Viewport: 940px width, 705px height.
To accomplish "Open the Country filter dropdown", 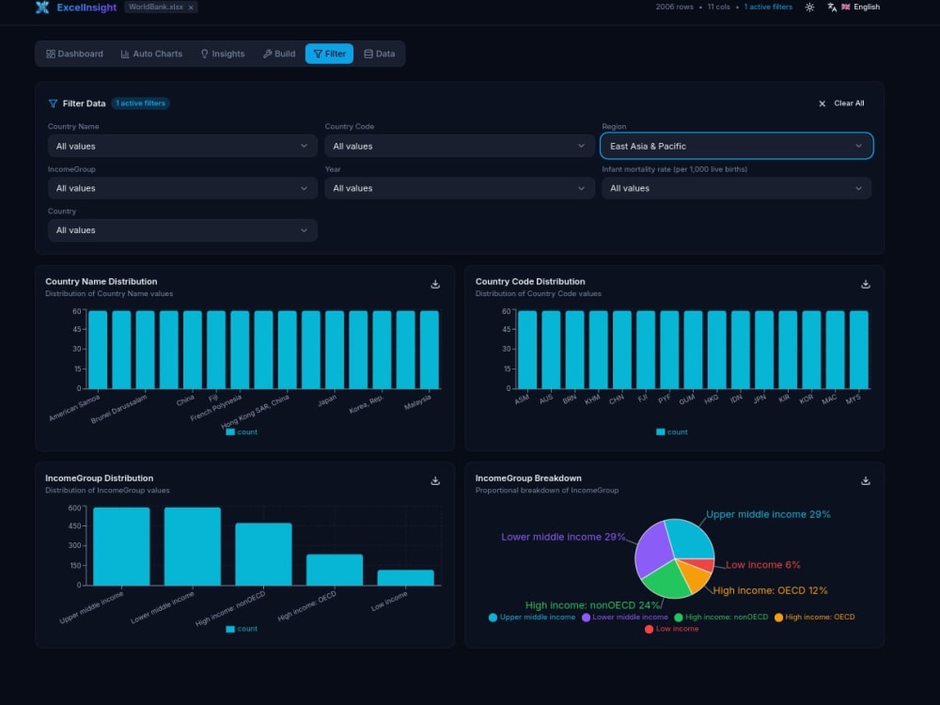I will point(182,230).
